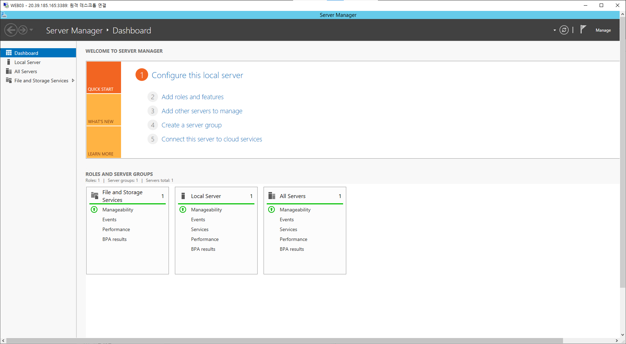Open BPA results in File and Storage tile

click(x=114, y=239)
